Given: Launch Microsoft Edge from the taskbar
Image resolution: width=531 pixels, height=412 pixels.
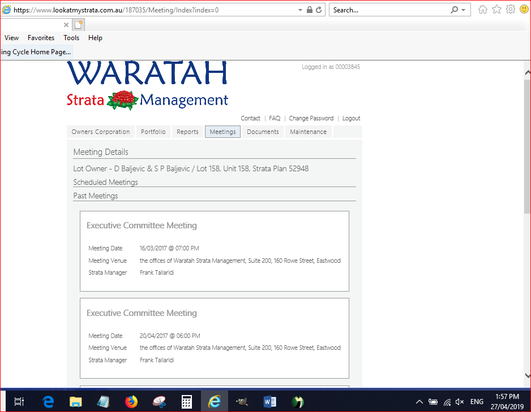Looking at the screenshot, I should 48,401.
